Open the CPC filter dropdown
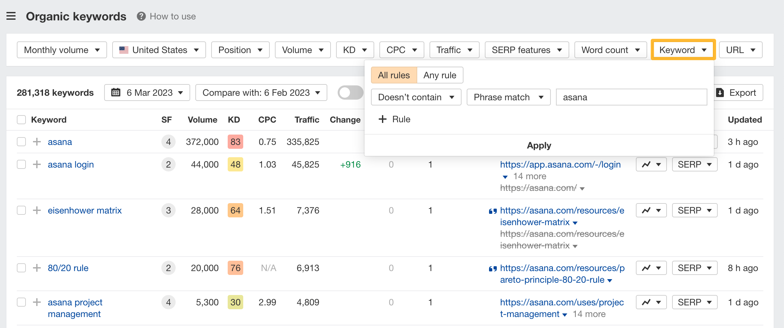Image resolution: width=784 pixels, height=328 pixels. click(402, 50)
